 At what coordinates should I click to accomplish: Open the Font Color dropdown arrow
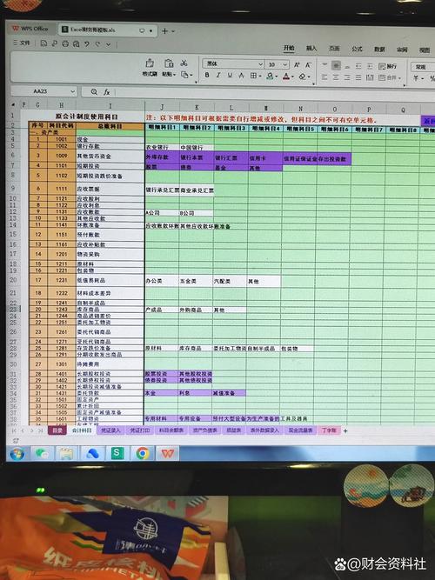click(292, 77)
